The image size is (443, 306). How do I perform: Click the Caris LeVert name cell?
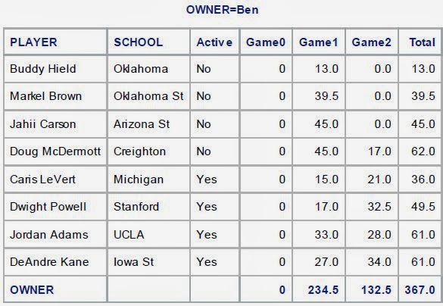55,180
